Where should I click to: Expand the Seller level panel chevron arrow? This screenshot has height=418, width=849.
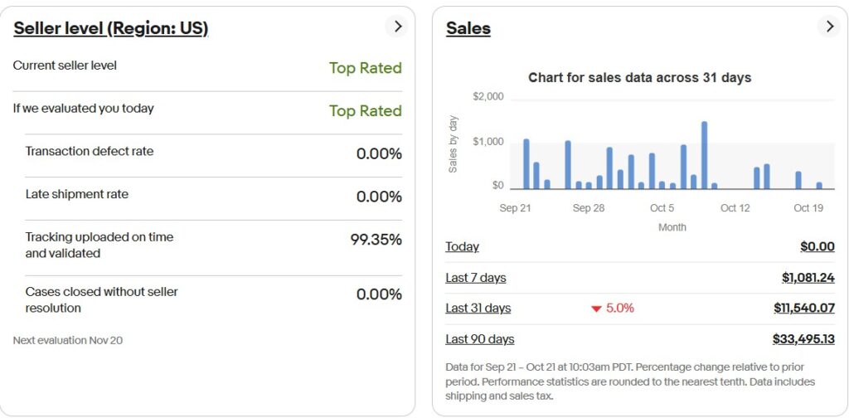(x=398, y=27)
